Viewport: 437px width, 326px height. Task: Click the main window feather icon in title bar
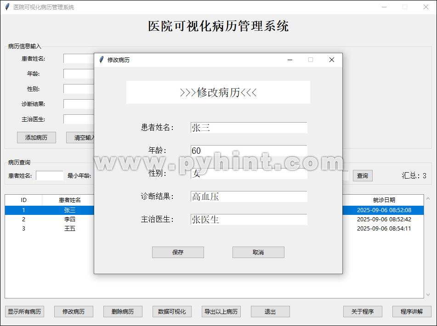[7, 7]
